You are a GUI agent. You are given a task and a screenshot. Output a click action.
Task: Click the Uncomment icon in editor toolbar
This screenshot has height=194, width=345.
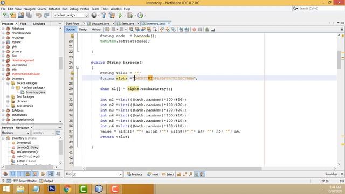(x=213, y=30)
